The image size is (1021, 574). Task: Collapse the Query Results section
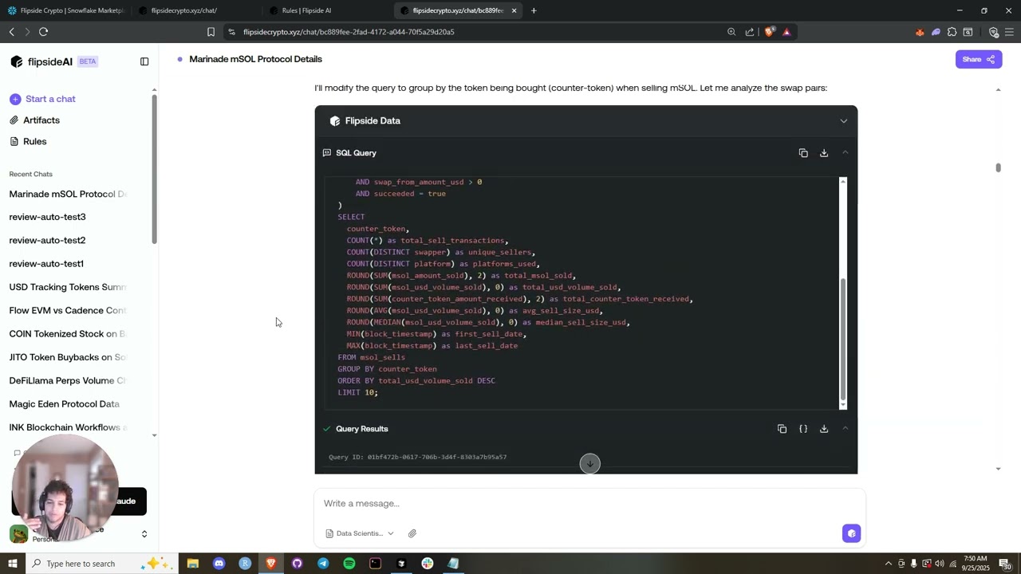[x=845, y=429]
